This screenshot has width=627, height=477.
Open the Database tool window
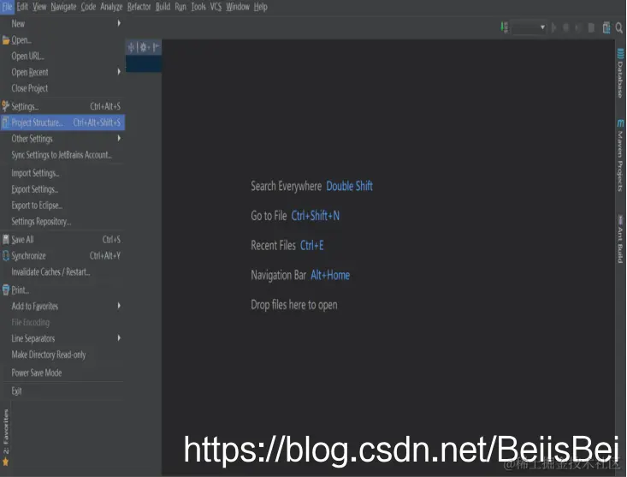pos(620,74)
